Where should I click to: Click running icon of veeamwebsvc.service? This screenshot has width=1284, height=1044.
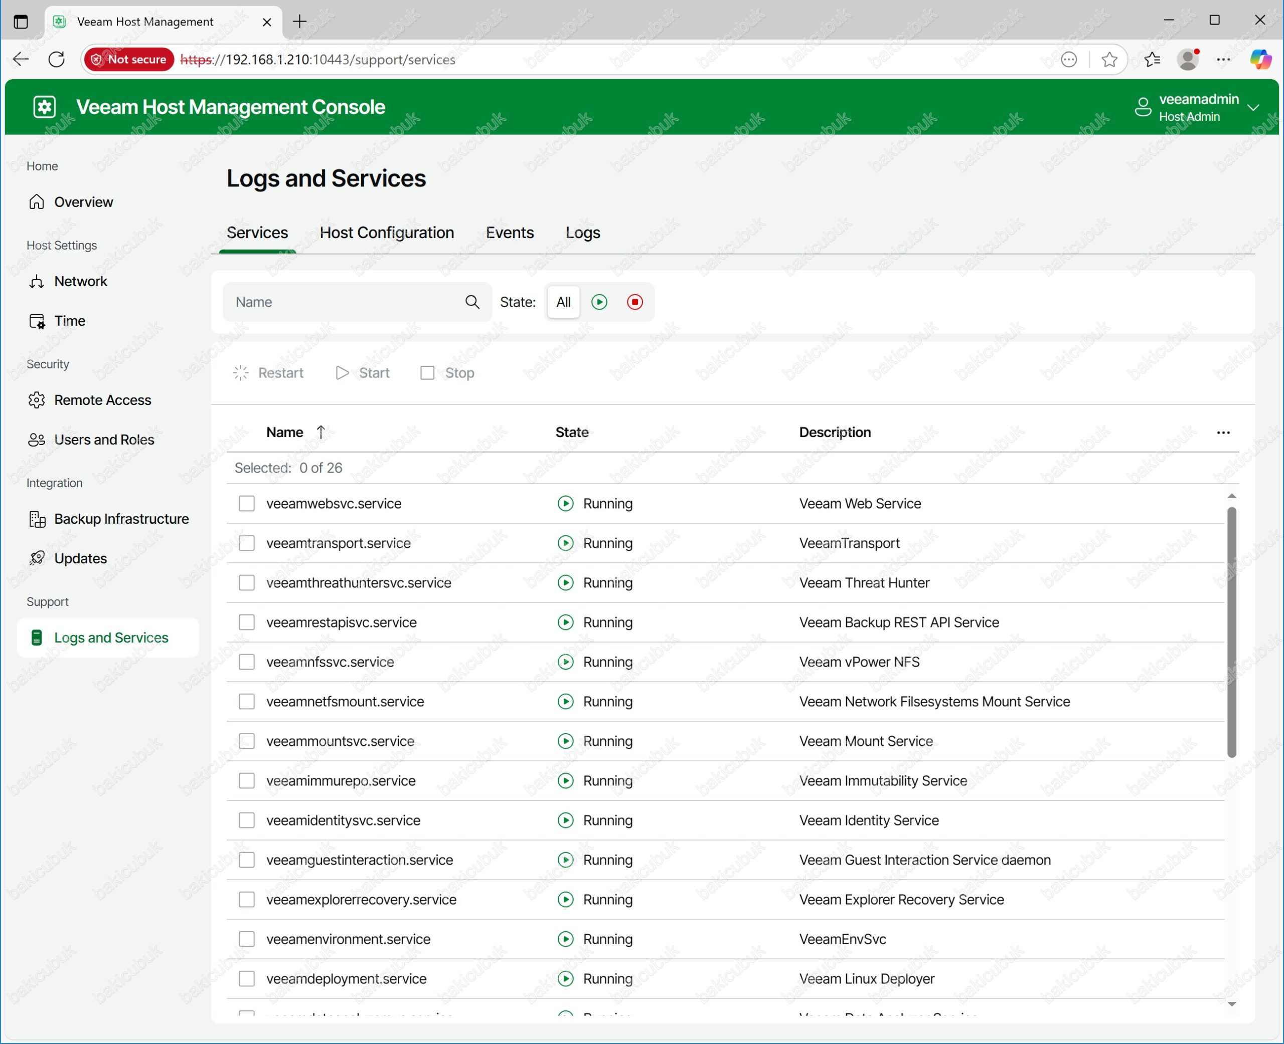566,503
